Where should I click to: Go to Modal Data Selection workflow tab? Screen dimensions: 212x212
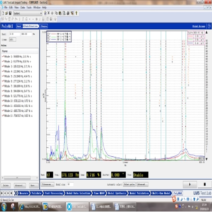(78, 193)
